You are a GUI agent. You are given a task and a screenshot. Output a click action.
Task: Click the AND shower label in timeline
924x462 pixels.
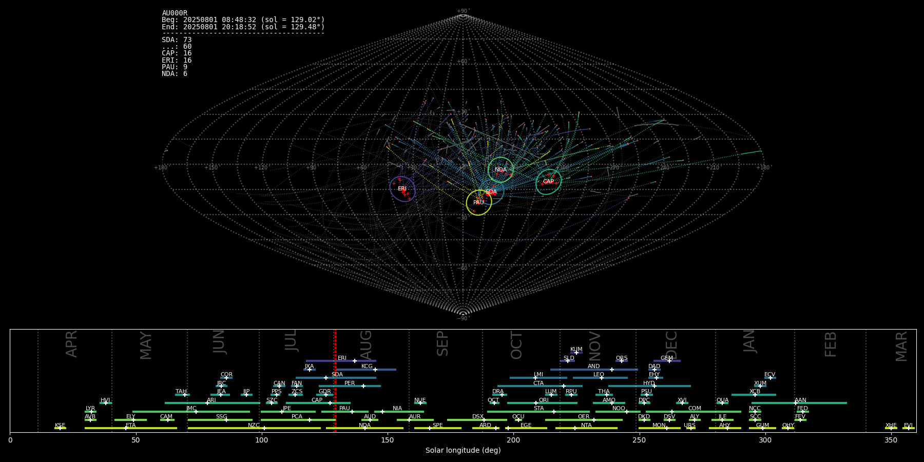pos(594,367)
